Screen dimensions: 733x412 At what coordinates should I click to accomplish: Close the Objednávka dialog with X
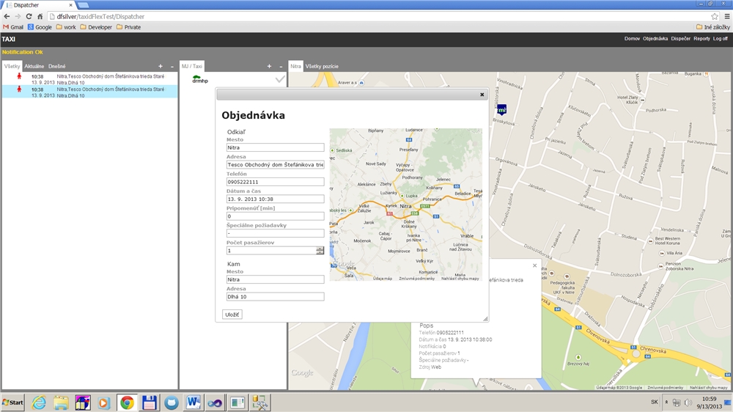point(482,95)
